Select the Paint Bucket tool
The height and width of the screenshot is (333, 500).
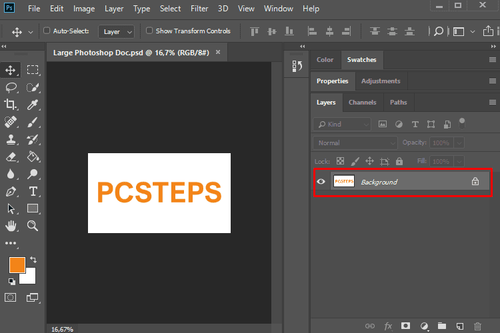tap(33, 157)
